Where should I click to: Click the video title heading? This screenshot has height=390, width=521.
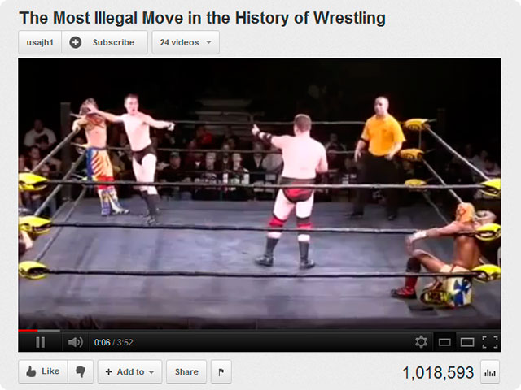pyautogui.click(x=203, y=18)
